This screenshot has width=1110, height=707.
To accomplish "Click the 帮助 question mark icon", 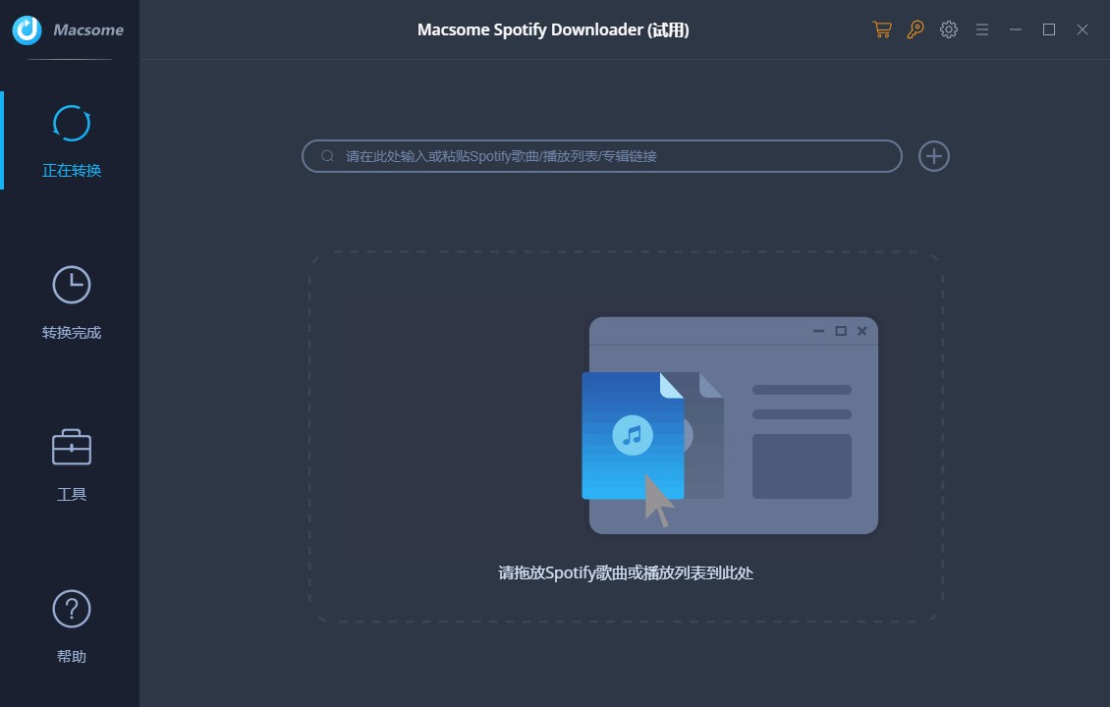I will 70,610.
